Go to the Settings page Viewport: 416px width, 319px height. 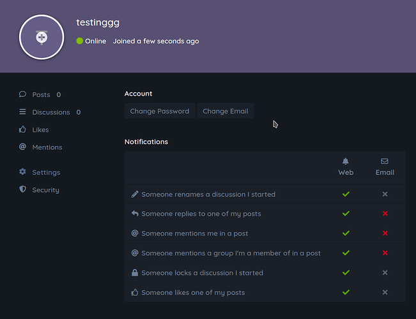coord(40,172)
